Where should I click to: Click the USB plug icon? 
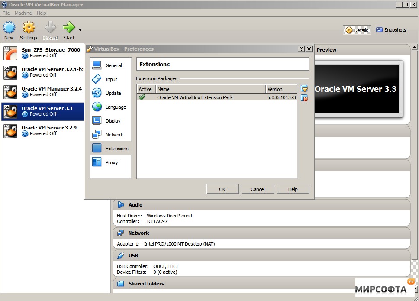click(x=121, y=255)
